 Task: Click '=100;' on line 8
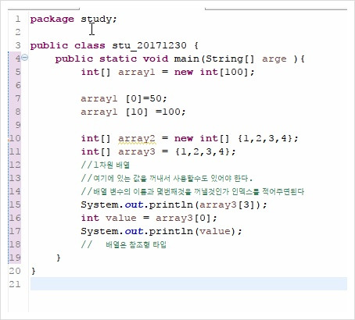pyautogui.click(x=170, y=112)
